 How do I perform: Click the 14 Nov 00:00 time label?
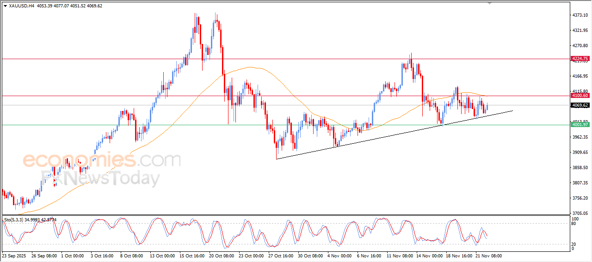tap(429, 256)
